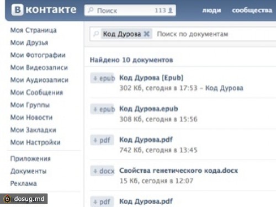Open 'Документы' in sidebar
Image resolution: width=276 pixels, height=207 pixels.
29,171
